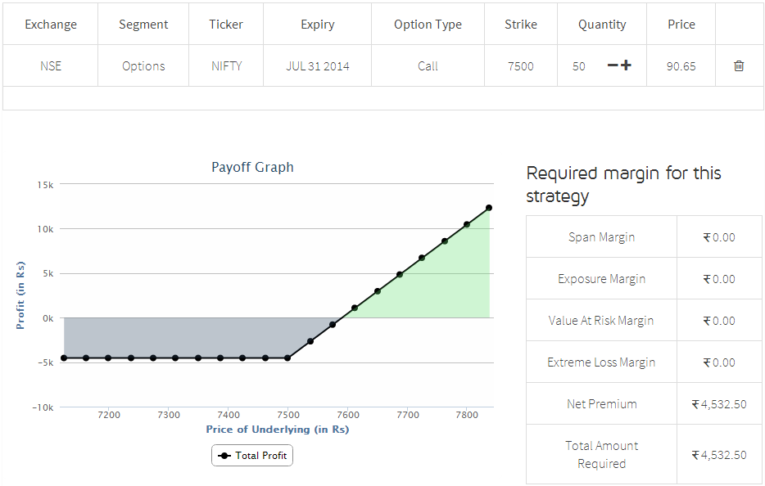
Task: Click the Span Margin row label
Action: click(x=601, y=237)
